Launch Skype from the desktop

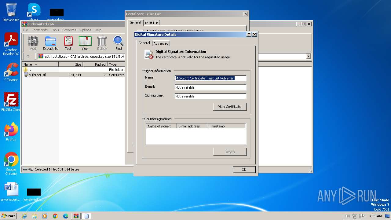34,12
